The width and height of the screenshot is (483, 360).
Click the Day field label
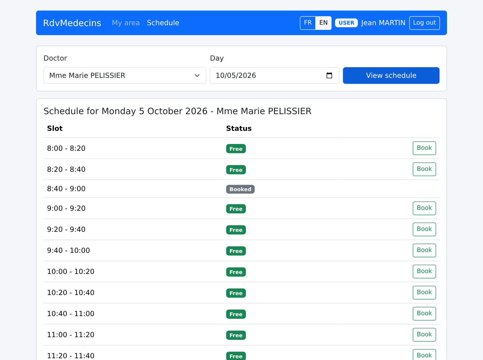pyautogui.click(x=217, y=58)
